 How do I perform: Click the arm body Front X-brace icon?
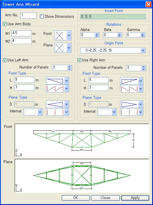coord(59,36)
